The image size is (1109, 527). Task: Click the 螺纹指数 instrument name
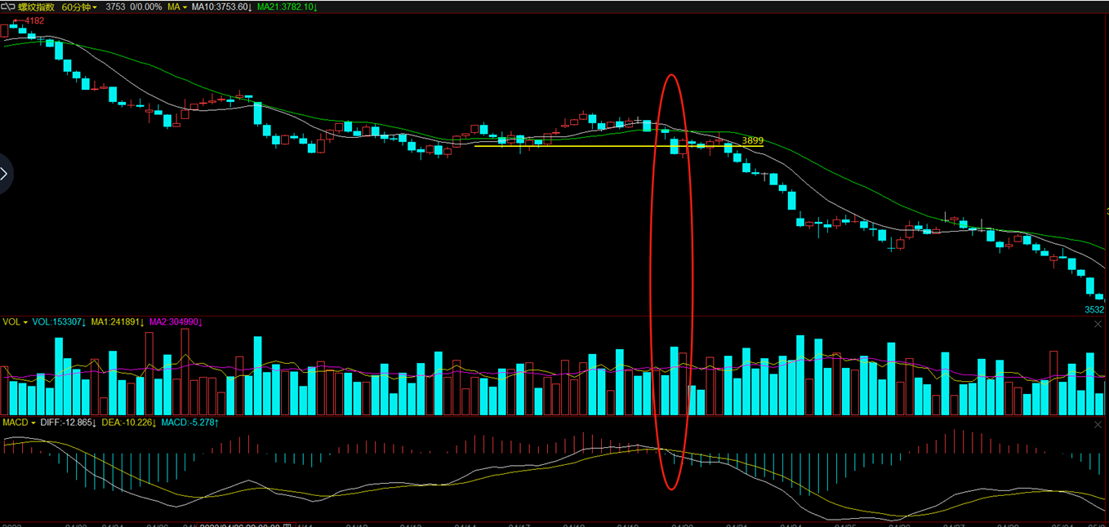click(x=37, y=7)
